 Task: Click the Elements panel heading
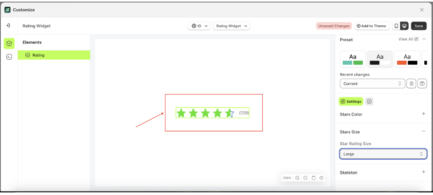[x=32, y=42]
